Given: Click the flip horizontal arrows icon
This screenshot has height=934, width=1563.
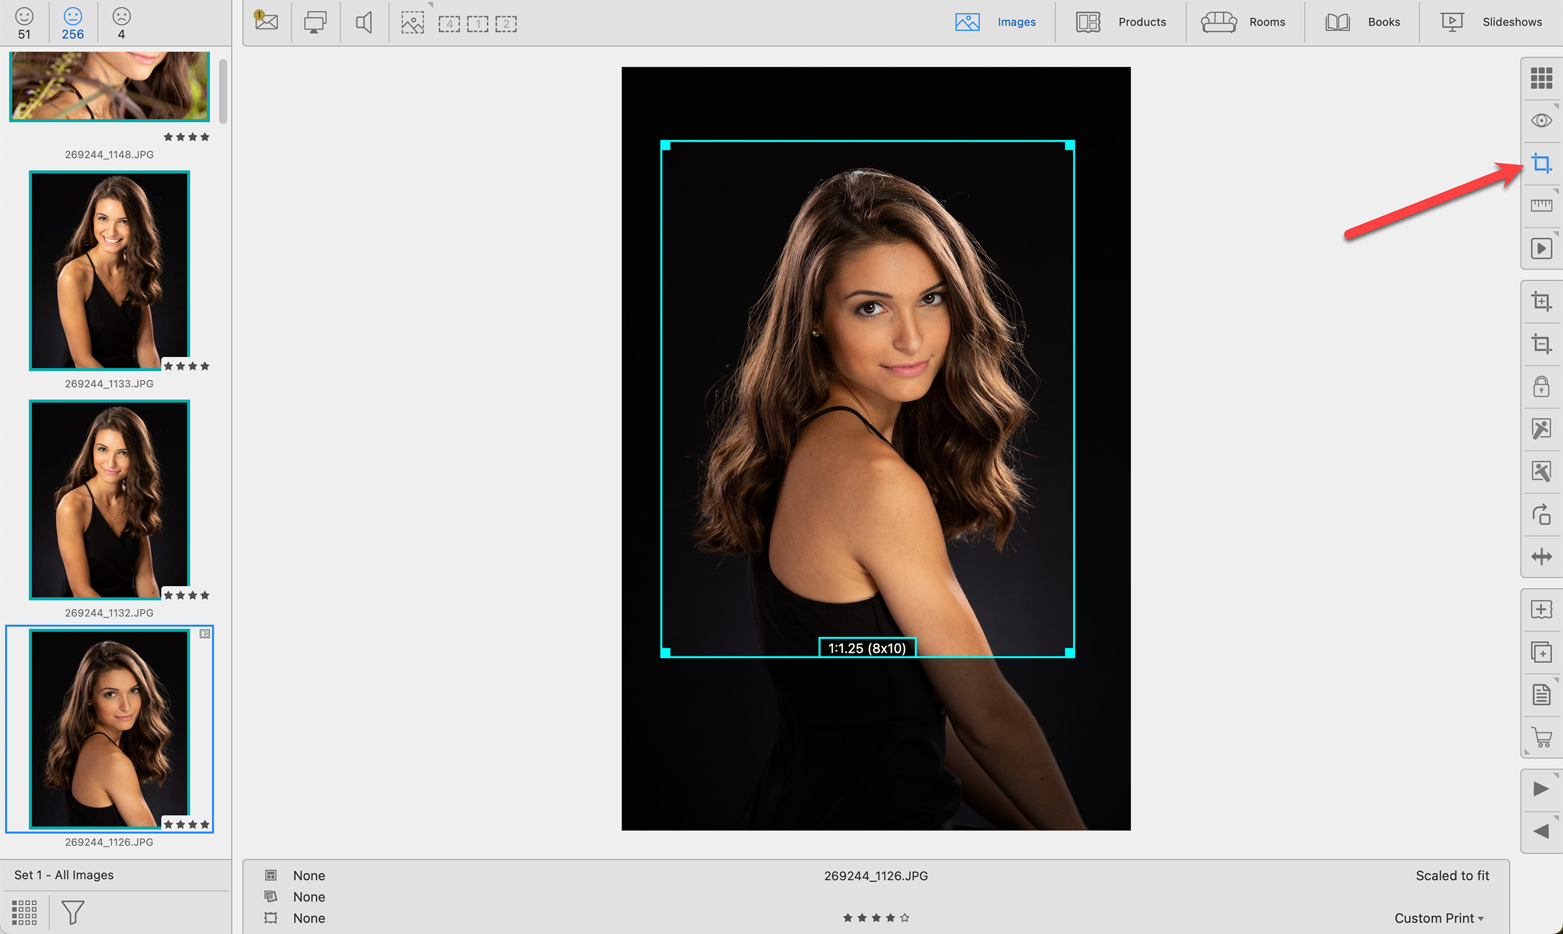Looking at the screenshot, I should click(x=1540, y=557).
